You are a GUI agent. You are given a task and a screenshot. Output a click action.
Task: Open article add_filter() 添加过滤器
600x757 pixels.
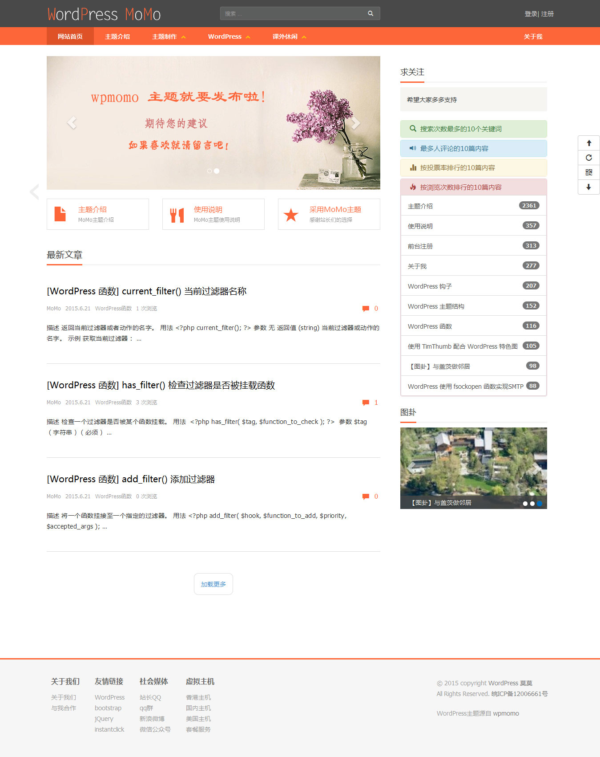[131, 479]
